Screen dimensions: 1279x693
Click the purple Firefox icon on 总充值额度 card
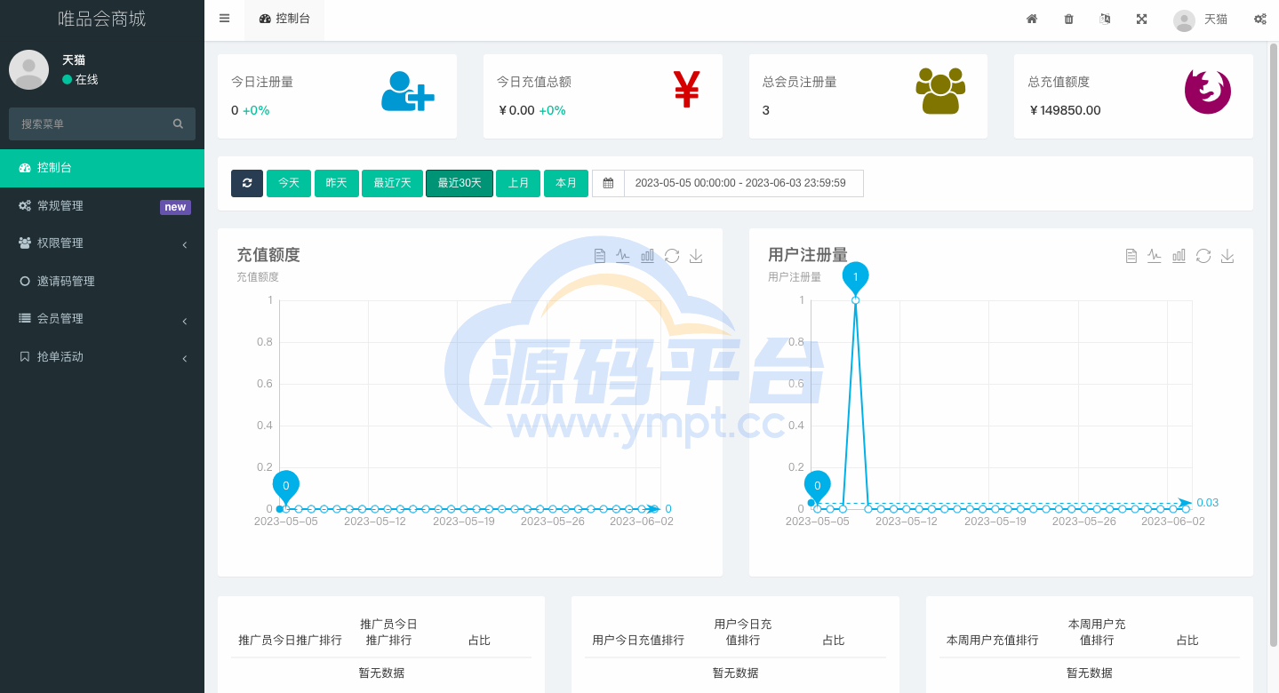[1208, 91]
